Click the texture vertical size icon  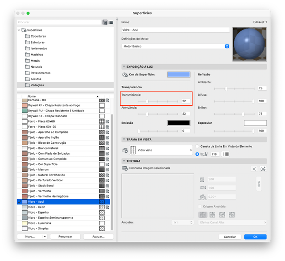203,188
